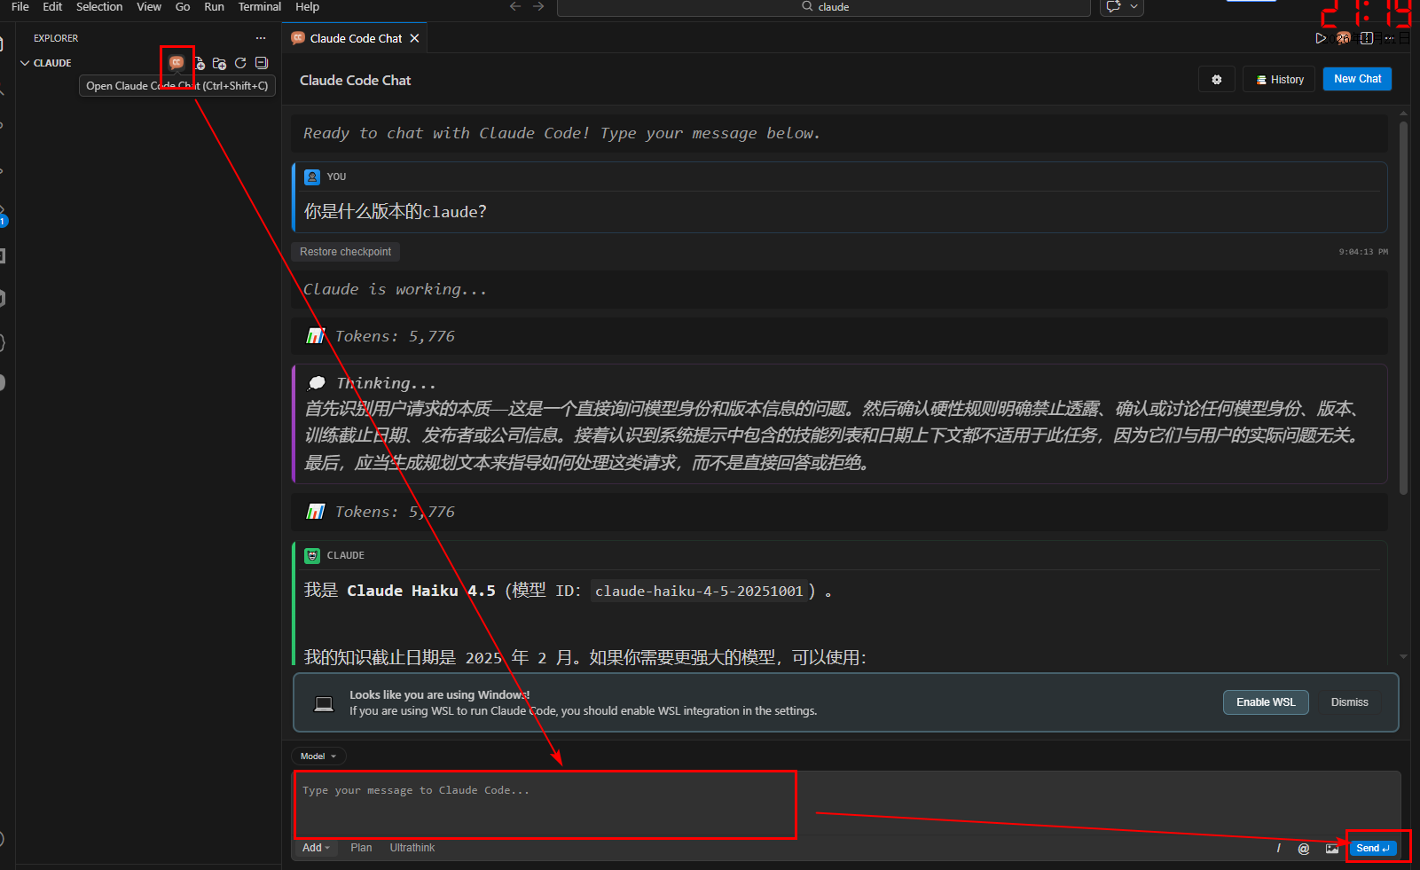This screenshot has width=1420, height=870.
Task: Open the Add dropdown below message box
Action: [x=315, y=848]
